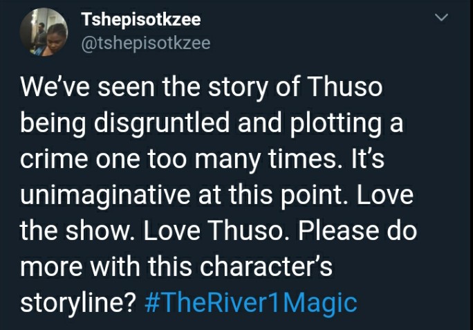Open the @tshepisotkzee handle link
This screenshot has width=473, height=330.
point(146,43)
